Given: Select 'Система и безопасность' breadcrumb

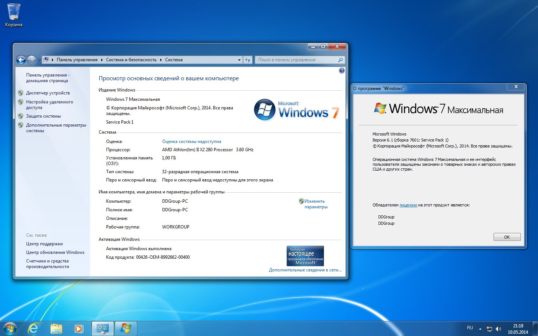Looking at the screenshot, I should point(131,60).
